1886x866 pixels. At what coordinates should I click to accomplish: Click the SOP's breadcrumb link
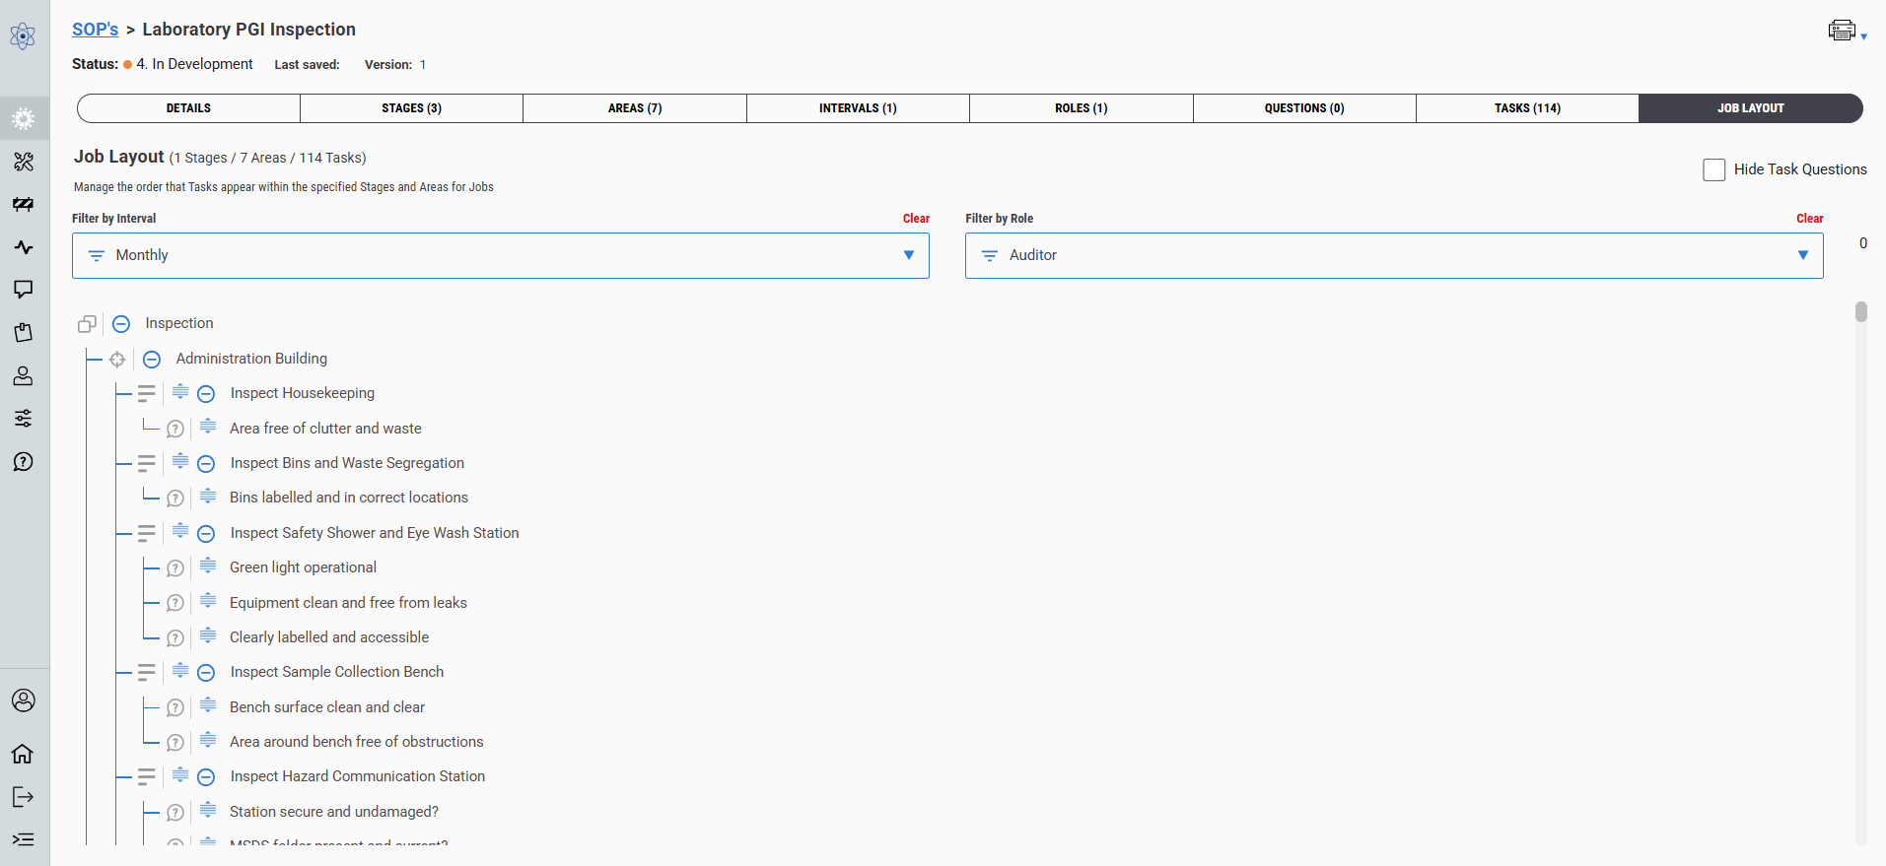point(95,30)
